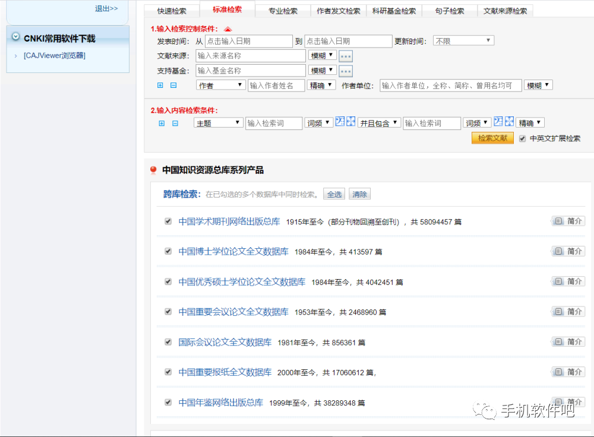
Task: Open 作者 field type dropdown
Action: (220, 85)
